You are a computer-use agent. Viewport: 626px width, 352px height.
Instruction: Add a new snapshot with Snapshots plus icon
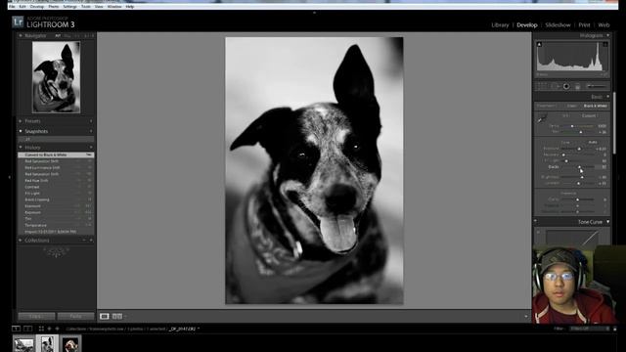(91, 131)
